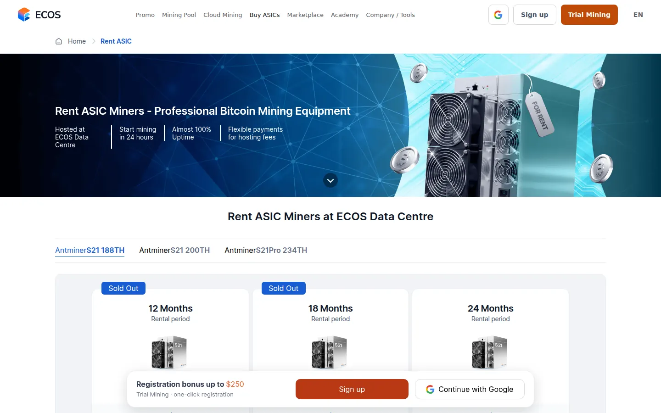Select the AntminerS21 188TH tab
The width and height of the screenshot is (661, 413).
point(90,250)
